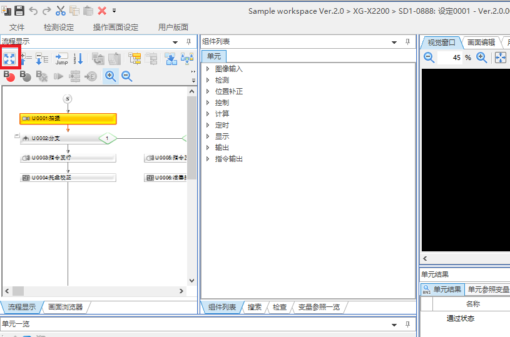The width and height of the screenshot is (510, 337).
Task: Open the 文件 menu
Action: [x=17, y=28]
